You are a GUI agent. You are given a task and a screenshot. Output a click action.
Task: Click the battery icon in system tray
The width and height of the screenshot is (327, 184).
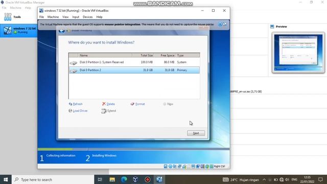[x=276, y=179]
